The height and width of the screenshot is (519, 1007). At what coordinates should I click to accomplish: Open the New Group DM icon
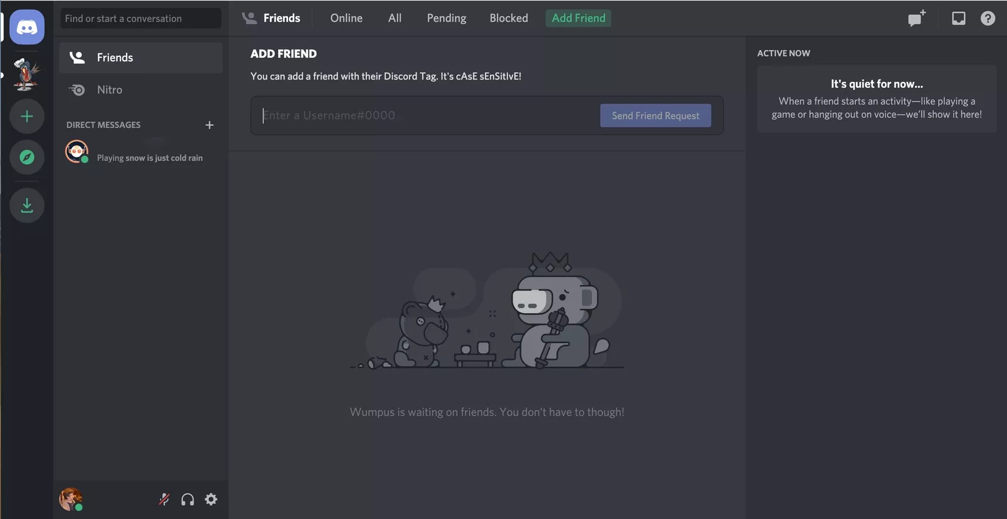click(x=916, y=19)
